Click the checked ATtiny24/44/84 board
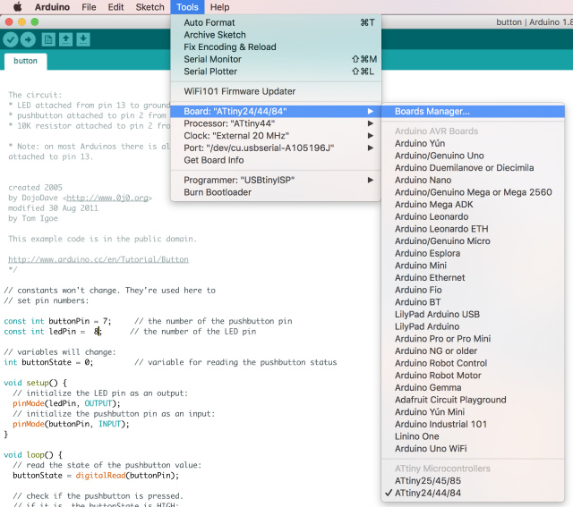Viewport: 573px width, 507px height. pos(473,493)
